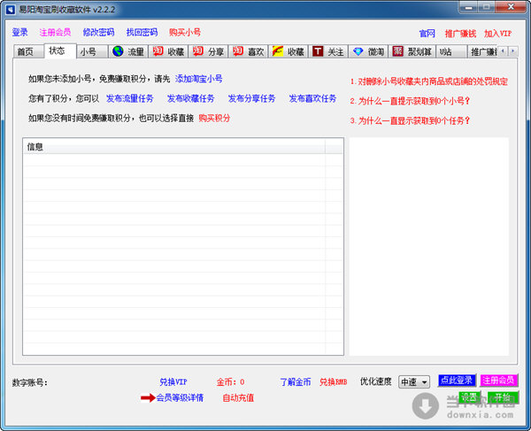This screenshot has width=531, height=431.
Task: Click the 信息 column header
Action: click(174, 147)
